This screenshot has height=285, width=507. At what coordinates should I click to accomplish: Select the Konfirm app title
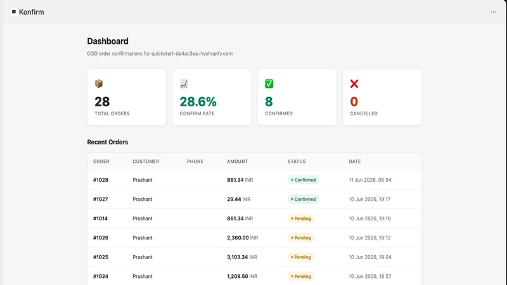31,12
